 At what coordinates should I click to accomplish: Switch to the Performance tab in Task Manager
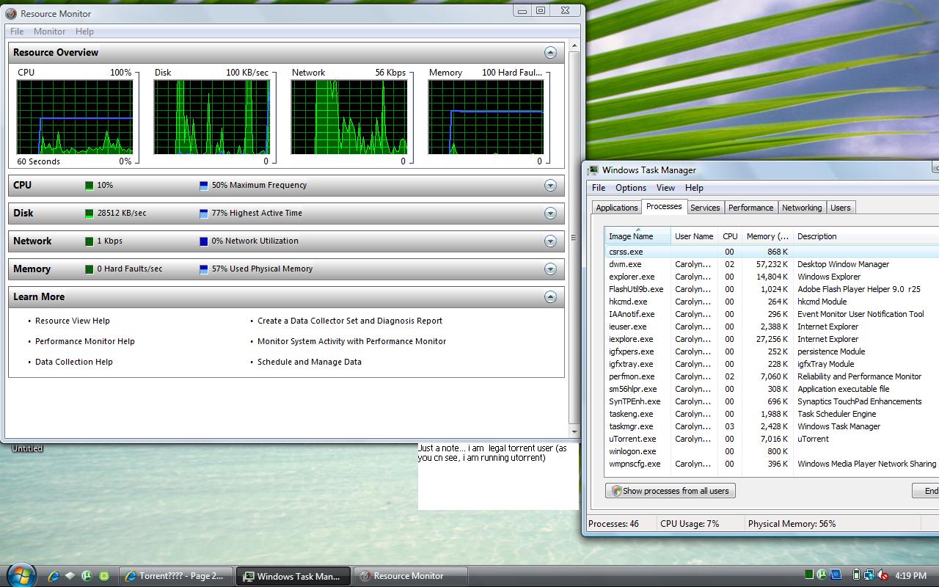coord(750,208)
